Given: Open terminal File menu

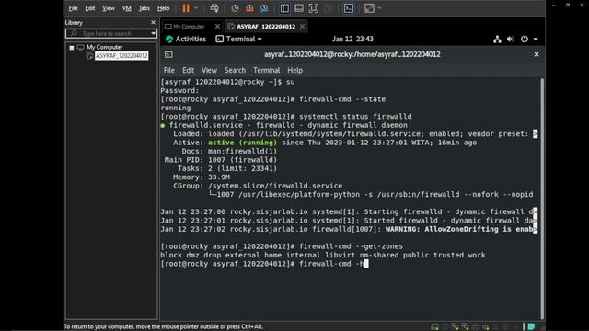Looking at the screenshot, I should click(x=169, y=70).
